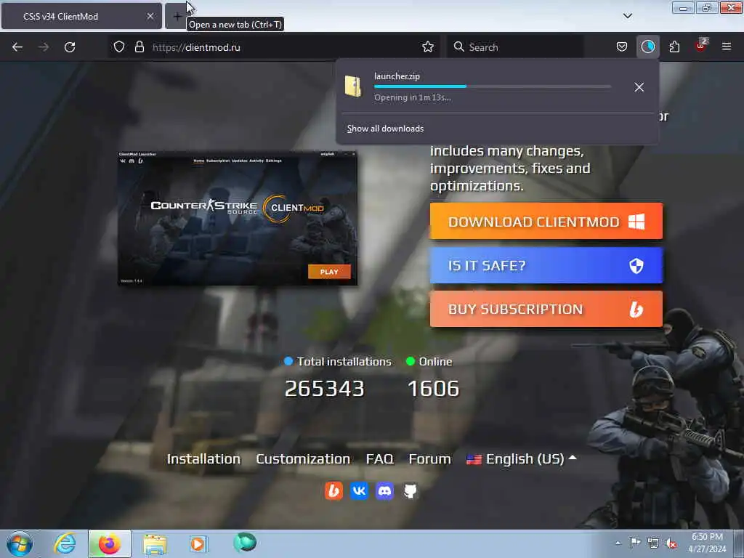
Task: Open Show all downloads
Action: 385,129
